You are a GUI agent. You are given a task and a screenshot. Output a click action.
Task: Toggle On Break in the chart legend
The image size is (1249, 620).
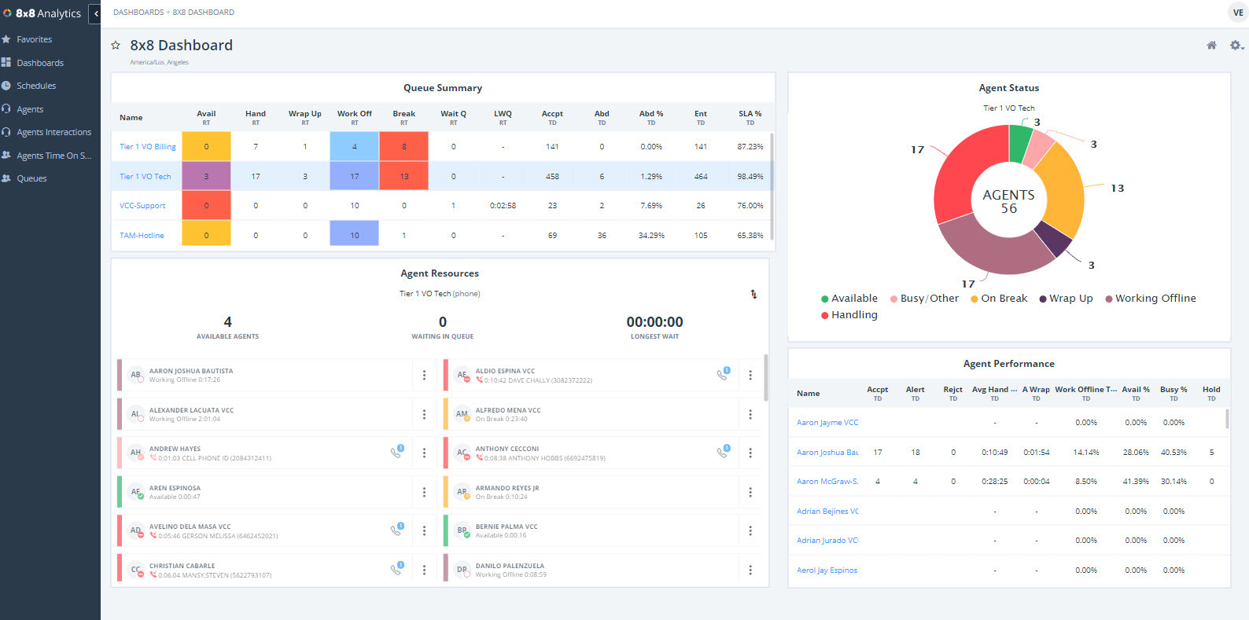999,299
